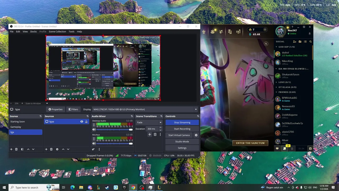Increase transition duration stepper
This screenshot has height=191, width=339.
(160, 128)
